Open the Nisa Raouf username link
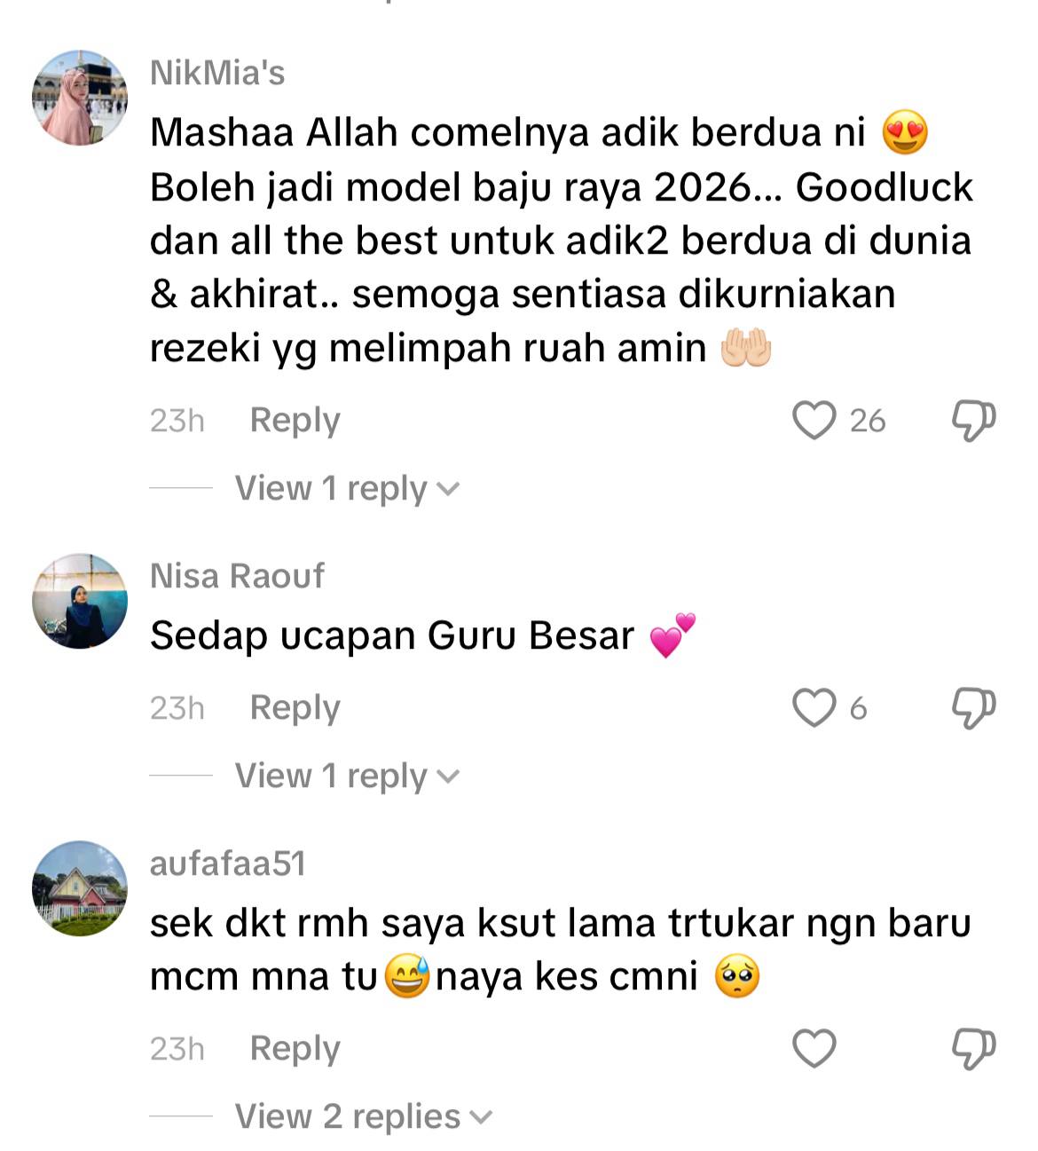The width and height of the screenshot is (1038, 1151). coord(237,576)
